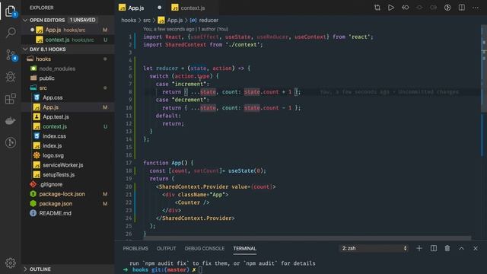Viewport: 487px width, 274px height.
Task: Open context.js in src folder tree
Action: (68, 126)
